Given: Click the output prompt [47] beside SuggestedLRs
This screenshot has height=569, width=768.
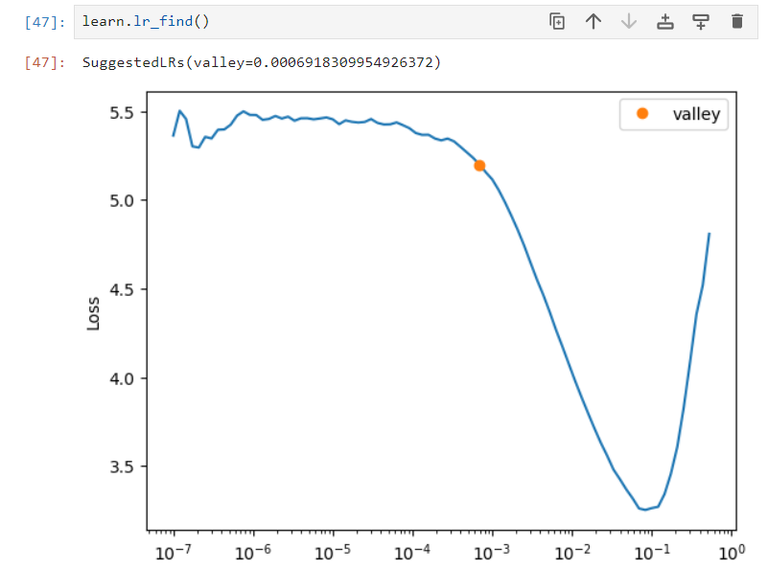Looking at the screenshot, I should point(48,62).
